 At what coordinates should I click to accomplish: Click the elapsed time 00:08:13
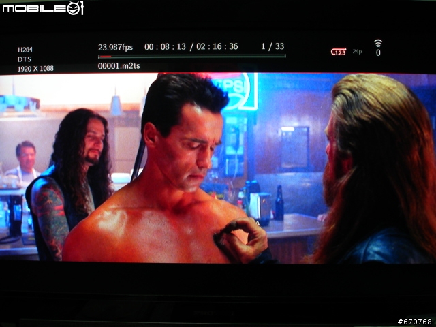click(165, 47)
